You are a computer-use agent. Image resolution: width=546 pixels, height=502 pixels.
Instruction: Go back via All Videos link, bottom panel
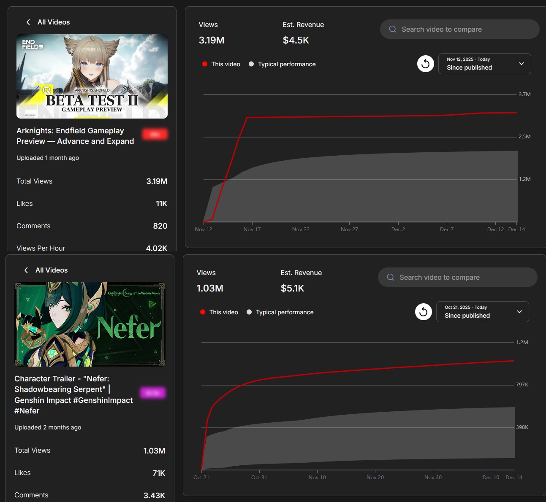point(52,270)
